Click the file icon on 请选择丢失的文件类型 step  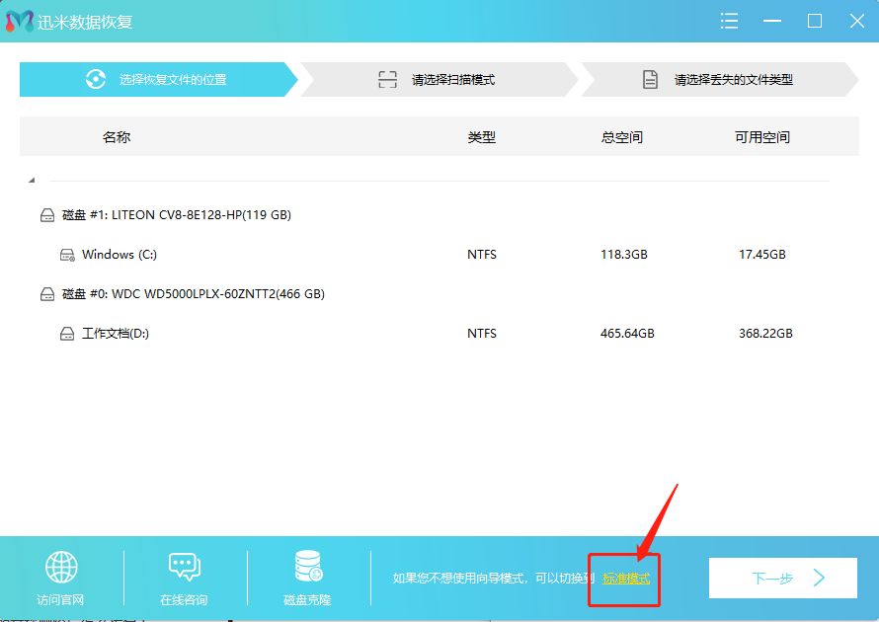pyautogui.click(x=650, y=79)
